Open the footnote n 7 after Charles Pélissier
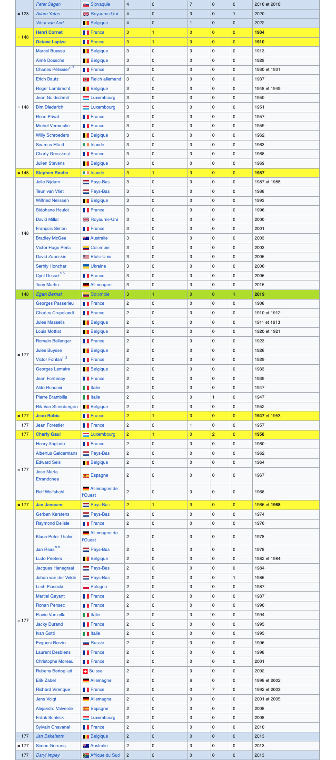 click(72, 68)
